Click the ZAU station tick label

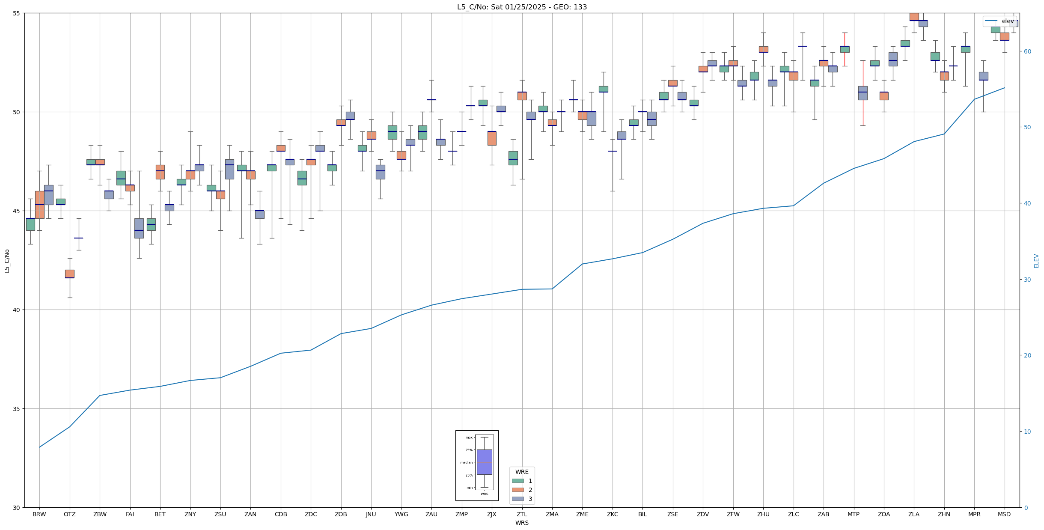coord(431,514)
